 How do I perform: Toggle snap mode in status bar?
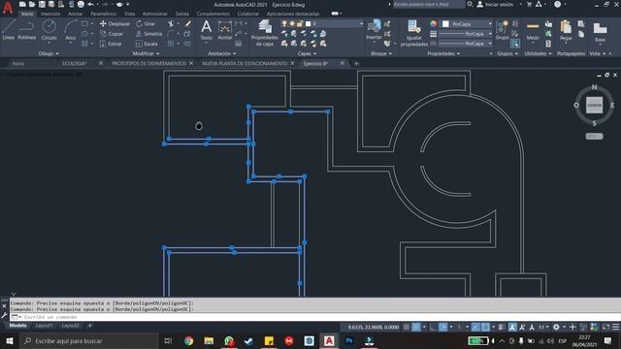point(416,327)
